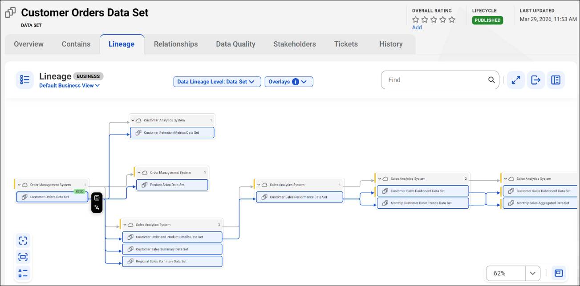Screen dimensions: 580x286
Task: Click the focus on seed icon
Action: pyautogui.click(x=23, y=241)
